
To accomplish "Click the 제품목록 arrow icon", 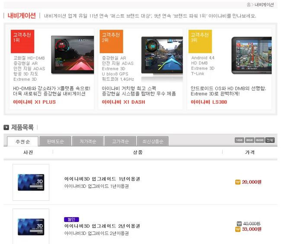I will [x=6, y=127].
